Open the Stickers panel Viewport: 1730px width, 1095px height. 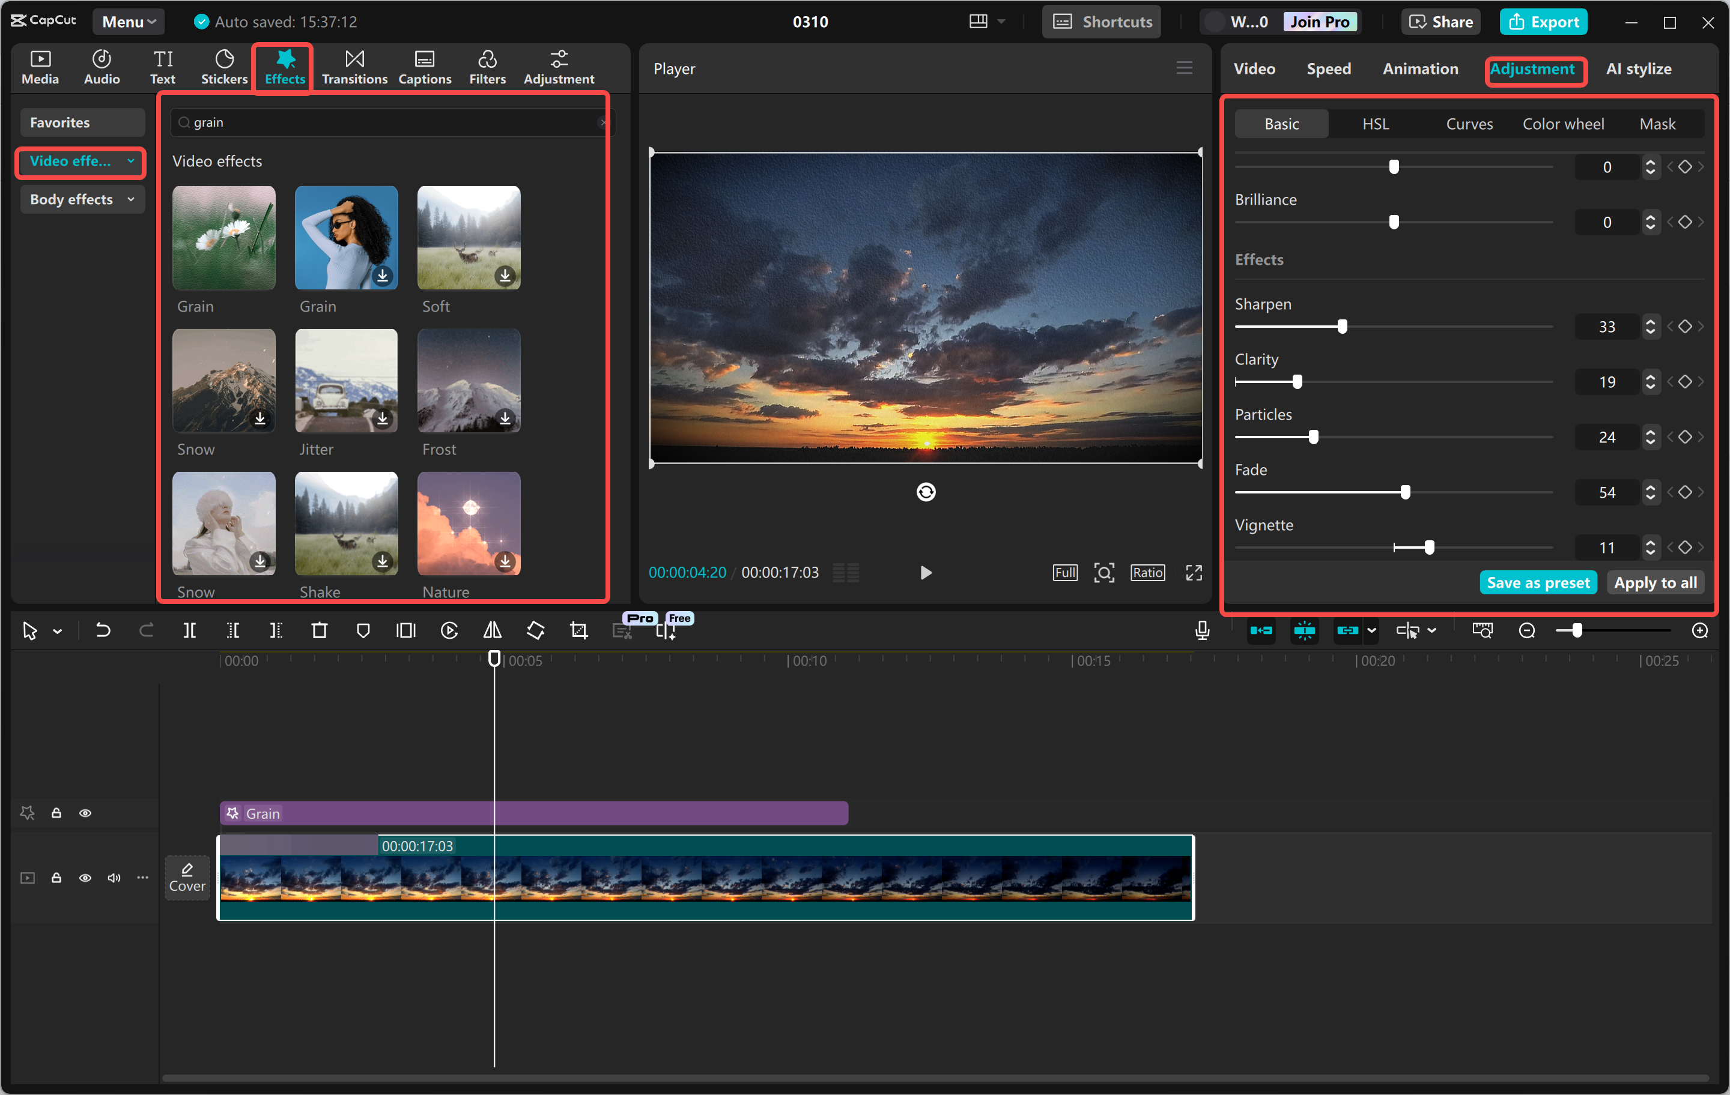click(224, 67)
